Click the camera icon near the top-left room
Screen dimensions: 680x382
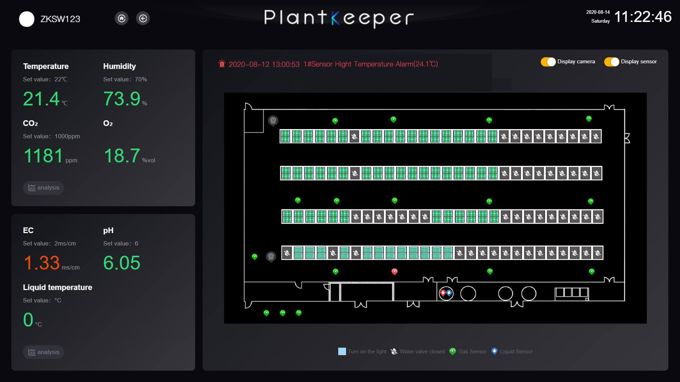273,121
